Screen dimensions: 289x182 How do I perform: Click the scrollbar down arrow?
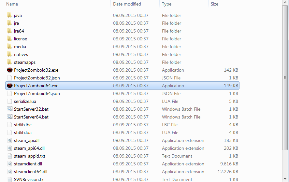point(285,179)
